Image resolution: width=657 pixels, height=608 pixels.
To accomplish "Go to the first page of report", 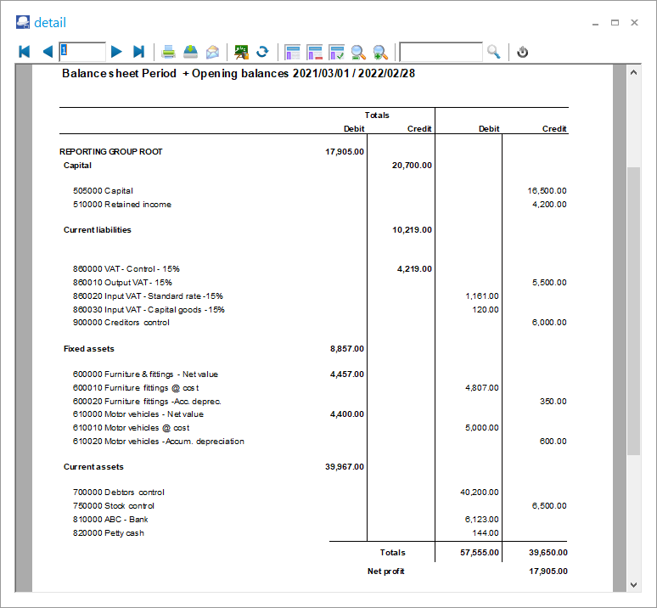I will point(25,52).
